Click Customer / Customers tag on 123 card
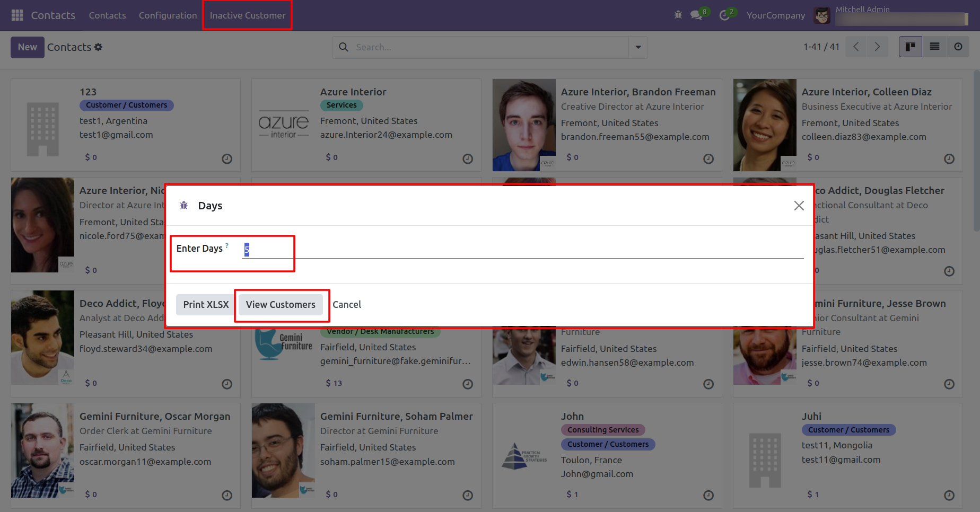Image resolution: width=980 pixels, height=512 pixels. tap(127, 105)
